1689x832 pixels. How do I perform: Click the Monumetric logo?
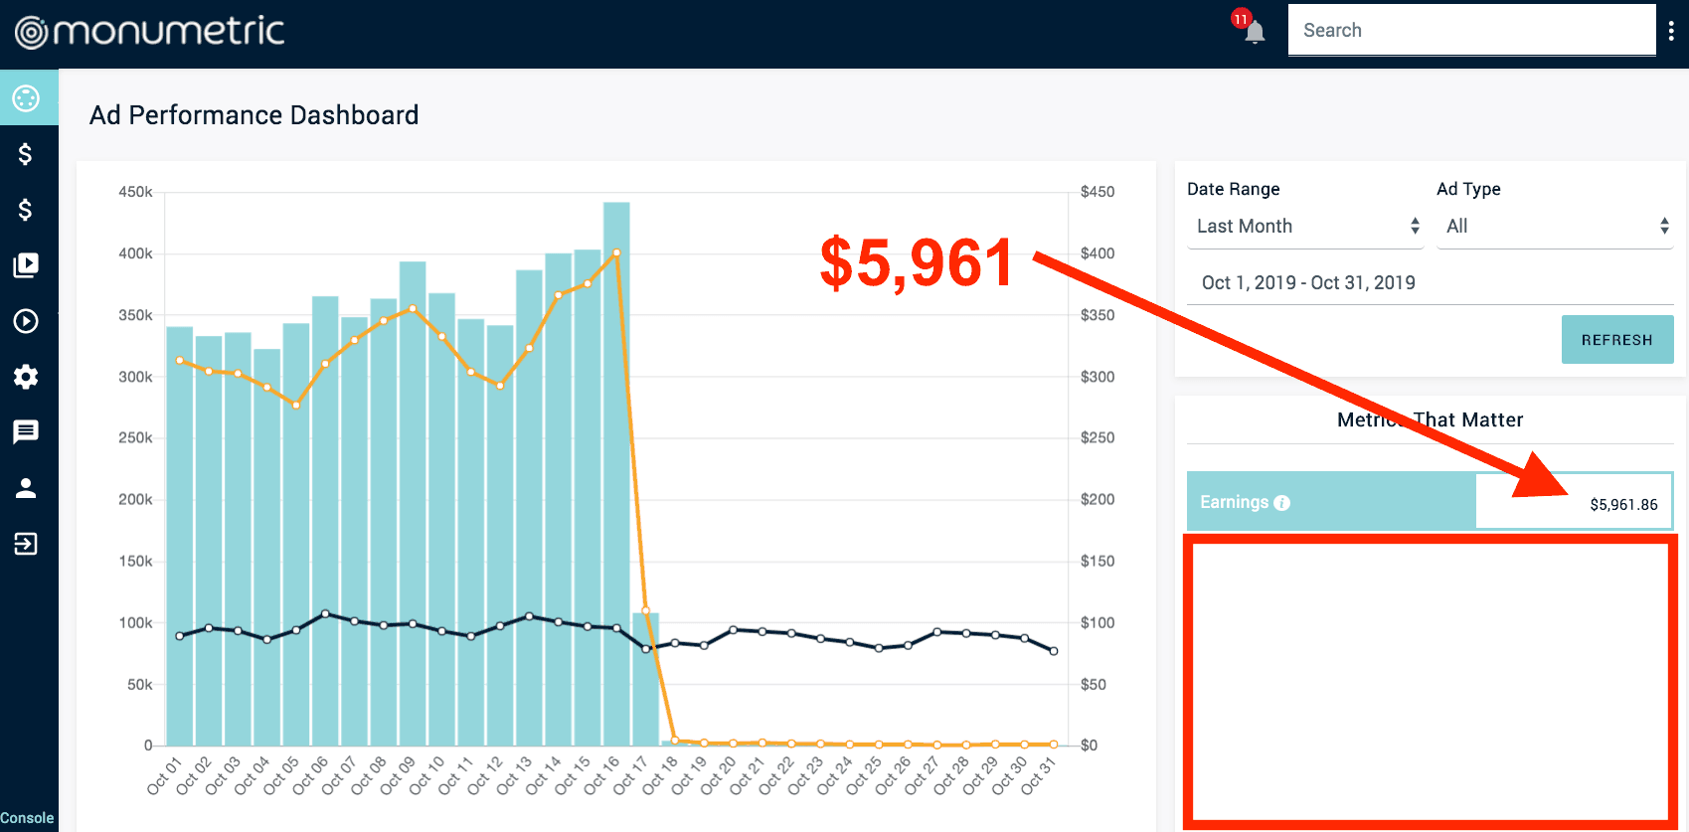point(150,32)
